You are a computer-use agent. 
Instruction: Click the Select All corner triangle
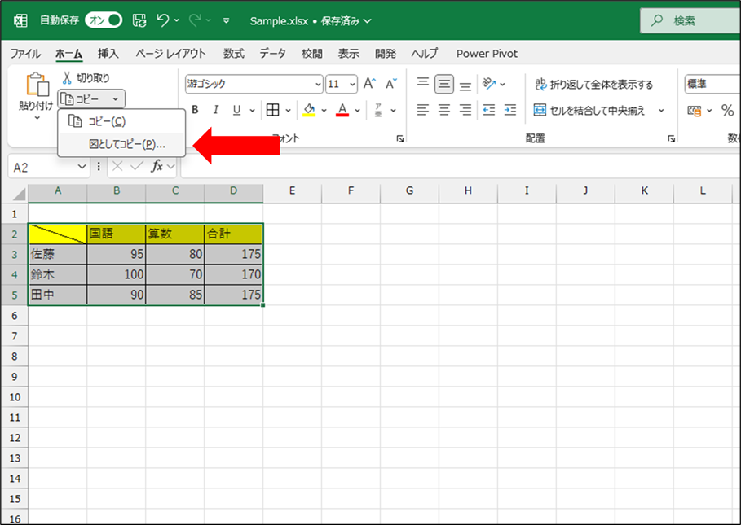[x=19, y=194]
